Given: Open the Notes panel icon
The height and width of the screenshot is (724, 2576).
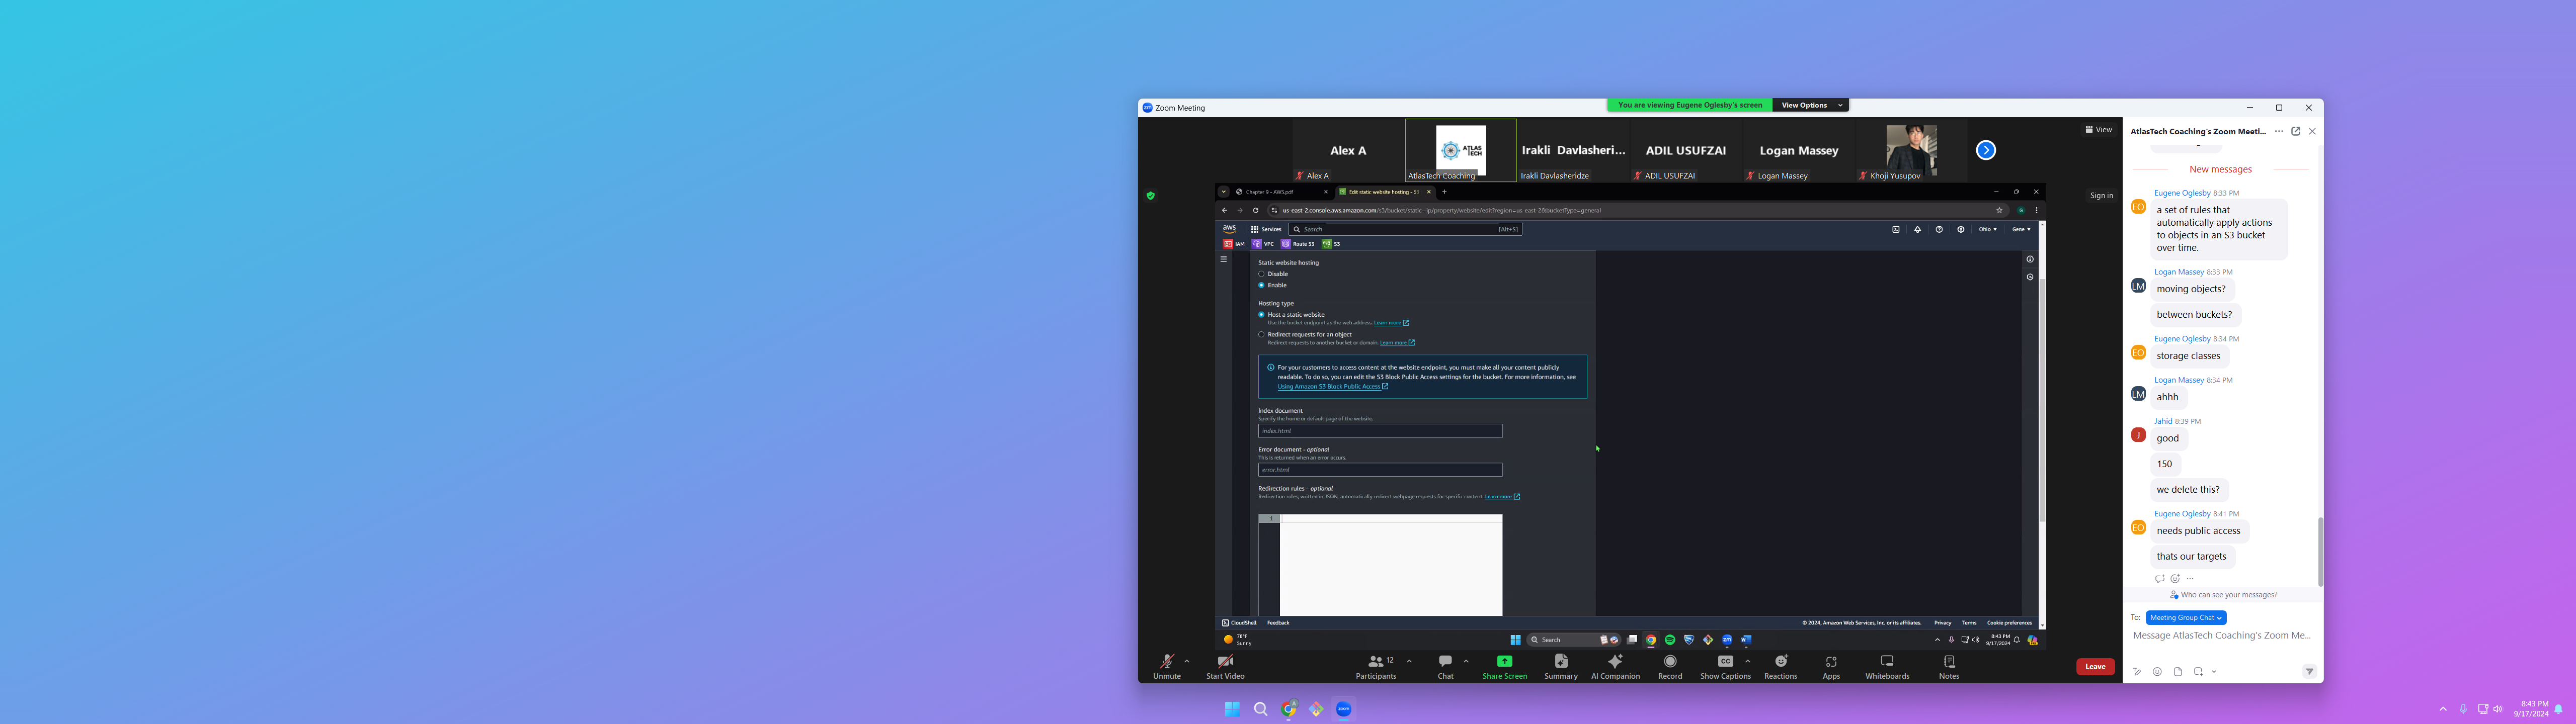Looking at the screenshot, I should (x=1949, y=662).
